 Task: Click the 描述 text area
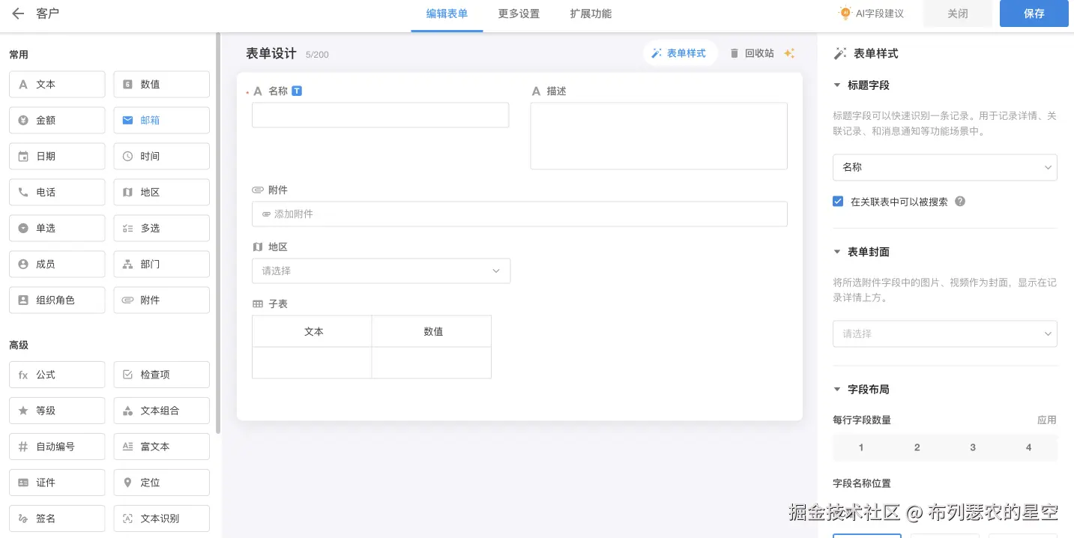(x=659, y=136)
